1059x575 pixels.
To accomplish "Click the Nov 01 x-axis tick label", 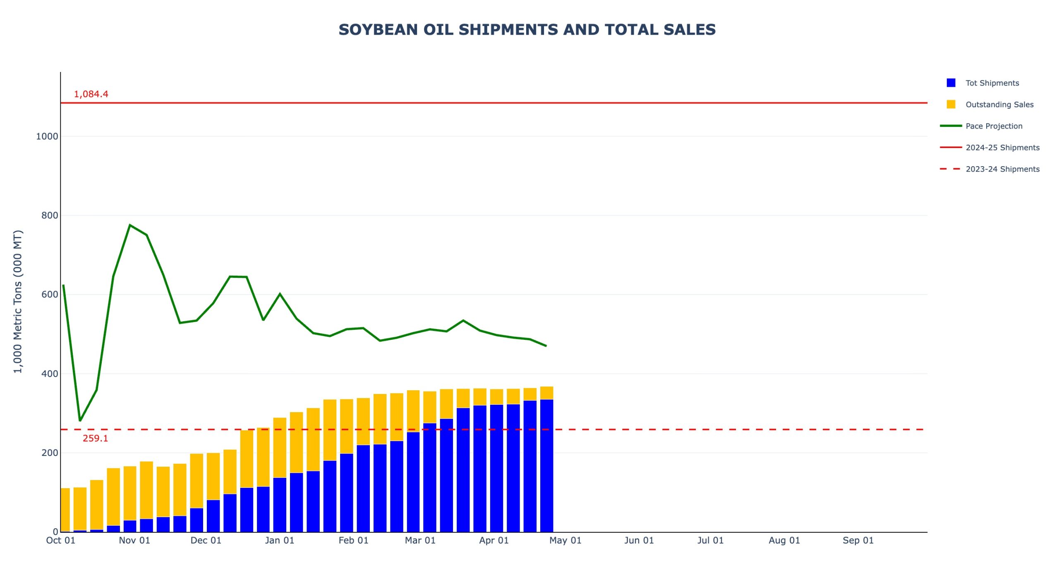I will 134,541.
